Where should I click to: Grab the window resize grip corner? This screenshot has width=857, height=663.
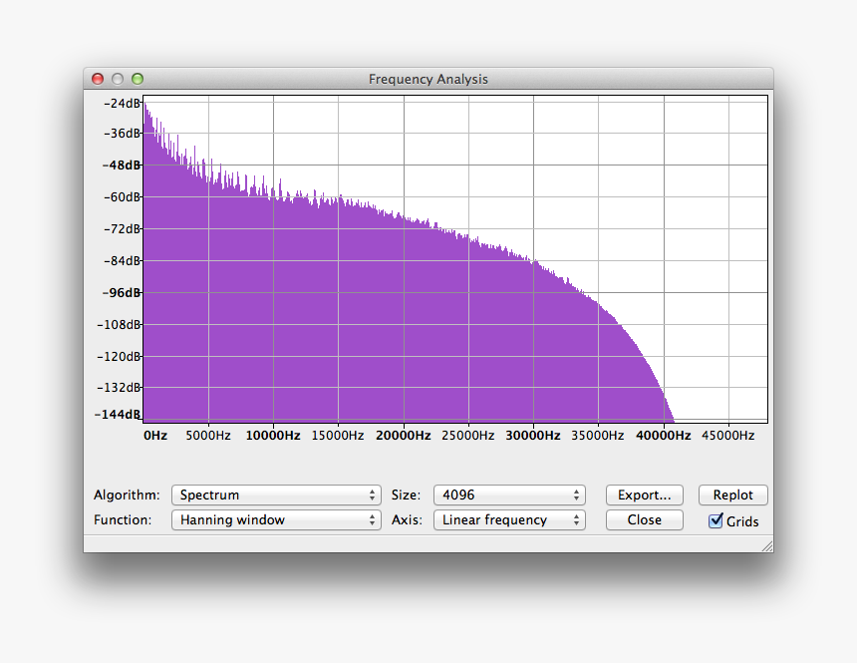767,546
